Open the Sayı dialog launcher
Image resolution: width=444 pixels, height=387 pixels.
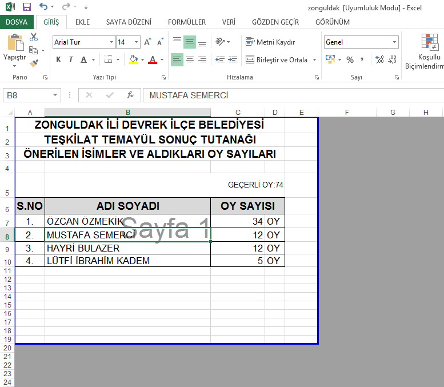[x=397, y=77]
